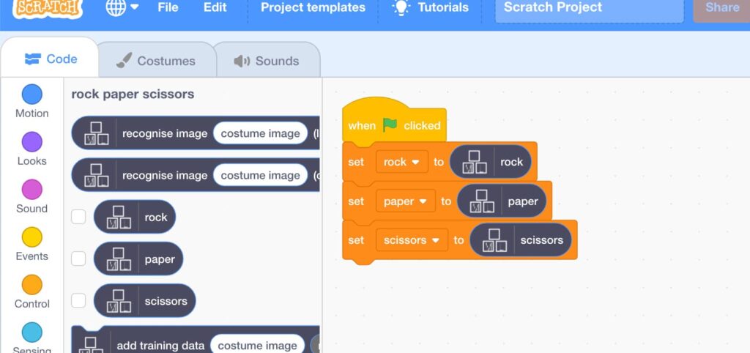Click costume image field in first recognise block

pos(260,133)
